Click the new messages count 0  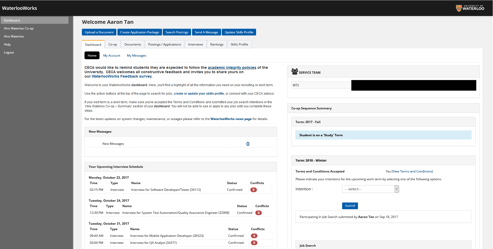(x=248, y=144)
